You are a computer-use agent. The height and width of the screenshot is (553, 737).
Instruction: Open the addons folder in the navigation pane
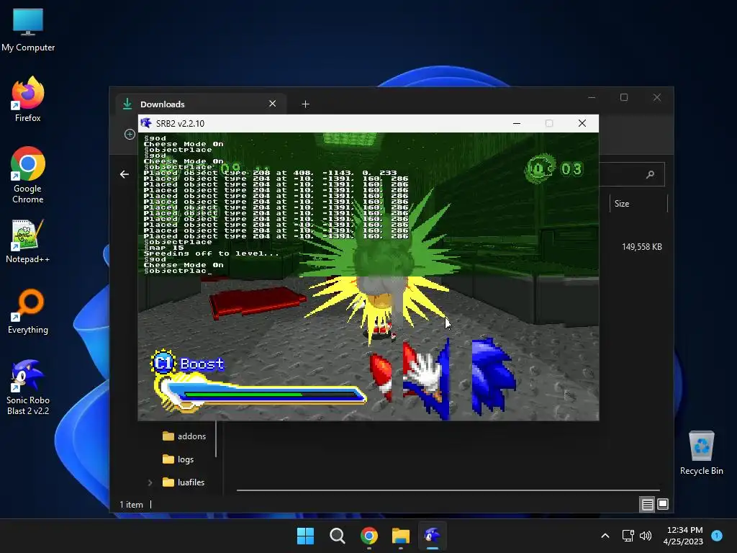click(x=184, y=436)
